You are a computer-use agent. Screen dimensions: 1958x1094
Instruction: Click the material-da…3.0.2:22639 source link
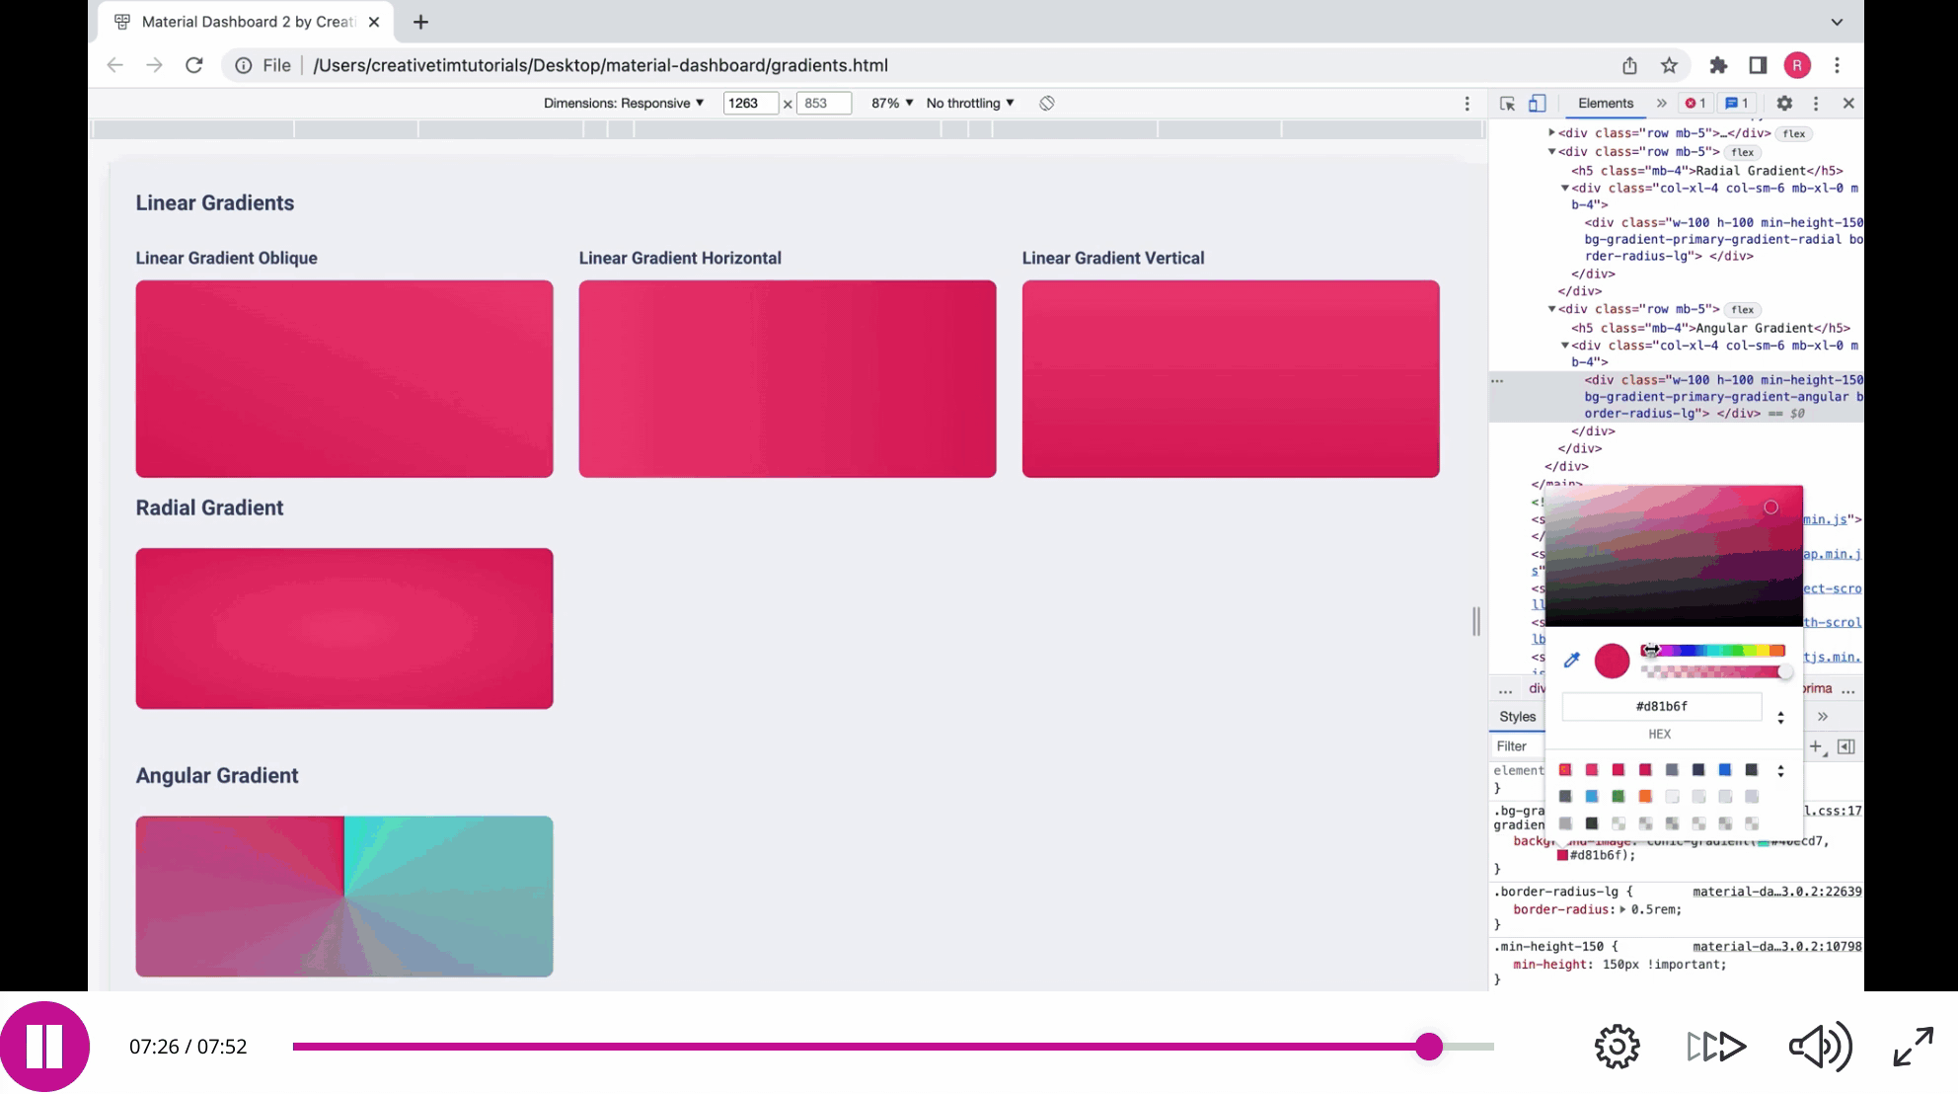[1776, 892]
